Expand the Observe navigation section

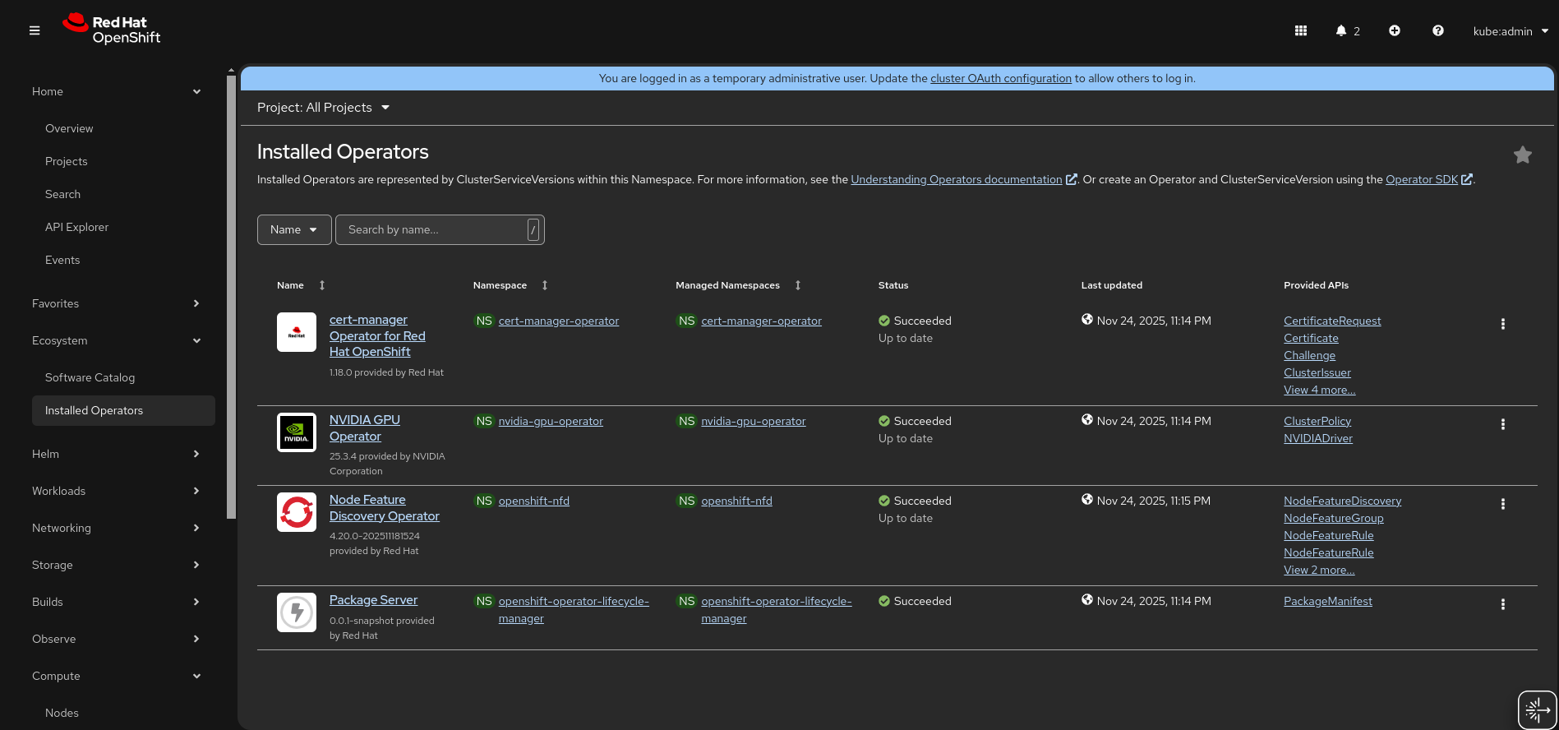pyautogui.click(x=117, y=639)
